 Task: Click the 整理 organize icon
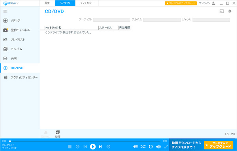pyautogui.click(x=58, y=134)
